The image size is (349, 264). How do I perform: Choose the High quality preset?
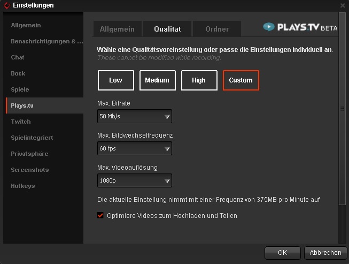(x=199, y=80)
